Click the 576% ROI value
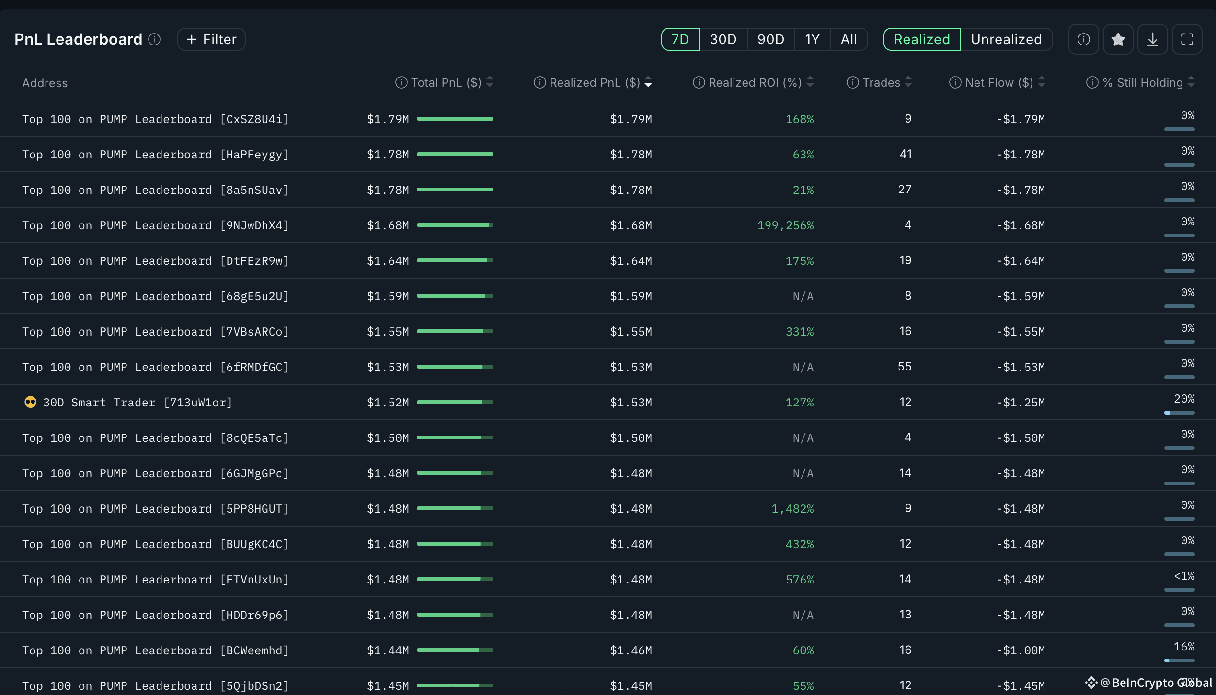 tap(800, 579)
